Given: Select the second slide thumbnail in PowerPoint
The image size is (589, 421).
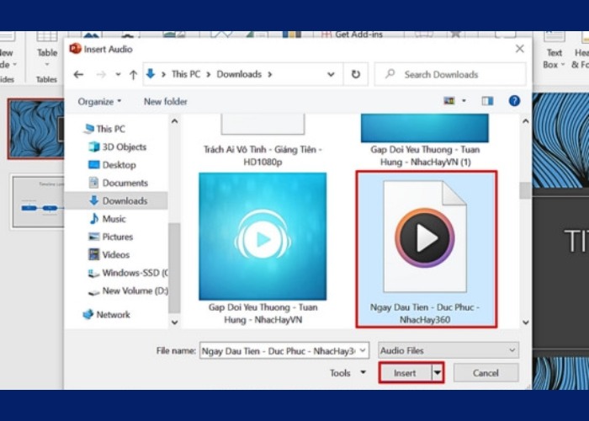Looking at the screenshot, I should [39, 202].
